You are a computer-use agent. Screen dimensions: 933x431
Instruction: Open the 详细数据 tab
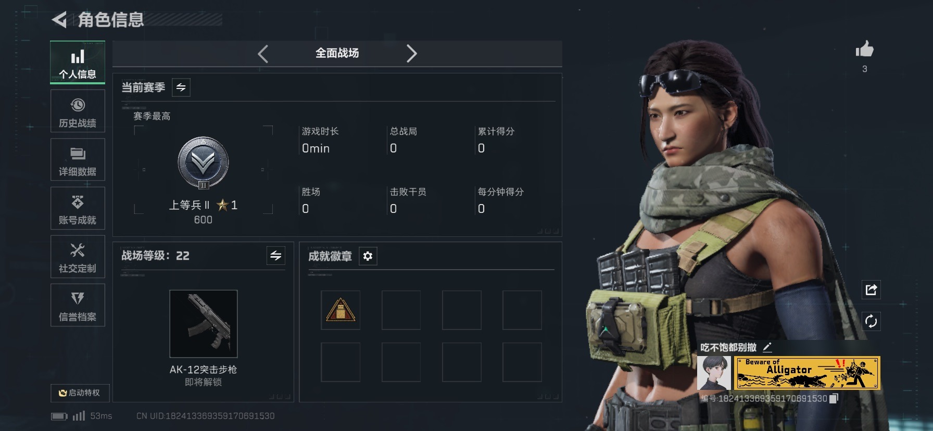point(78,159)
